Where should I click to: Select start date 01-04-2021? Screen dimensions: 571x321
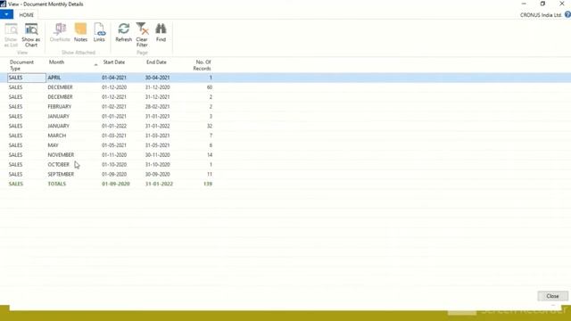114,78
